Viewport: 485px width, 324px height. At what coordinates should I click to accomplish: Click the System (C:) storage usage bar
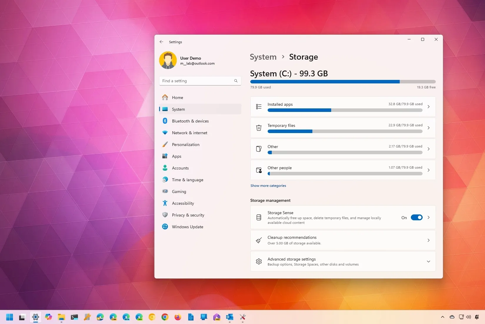[343, 82]
